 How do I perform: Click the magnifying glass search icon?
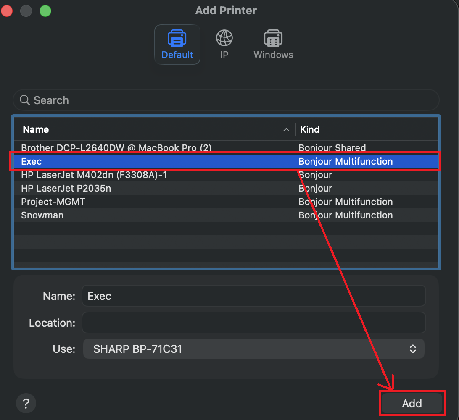click(25, 100)
